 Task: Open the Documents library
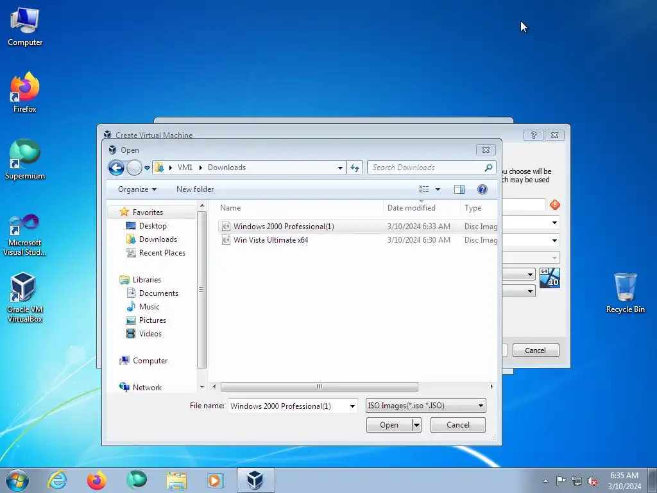pyautogui.click(x=158, y=293)
